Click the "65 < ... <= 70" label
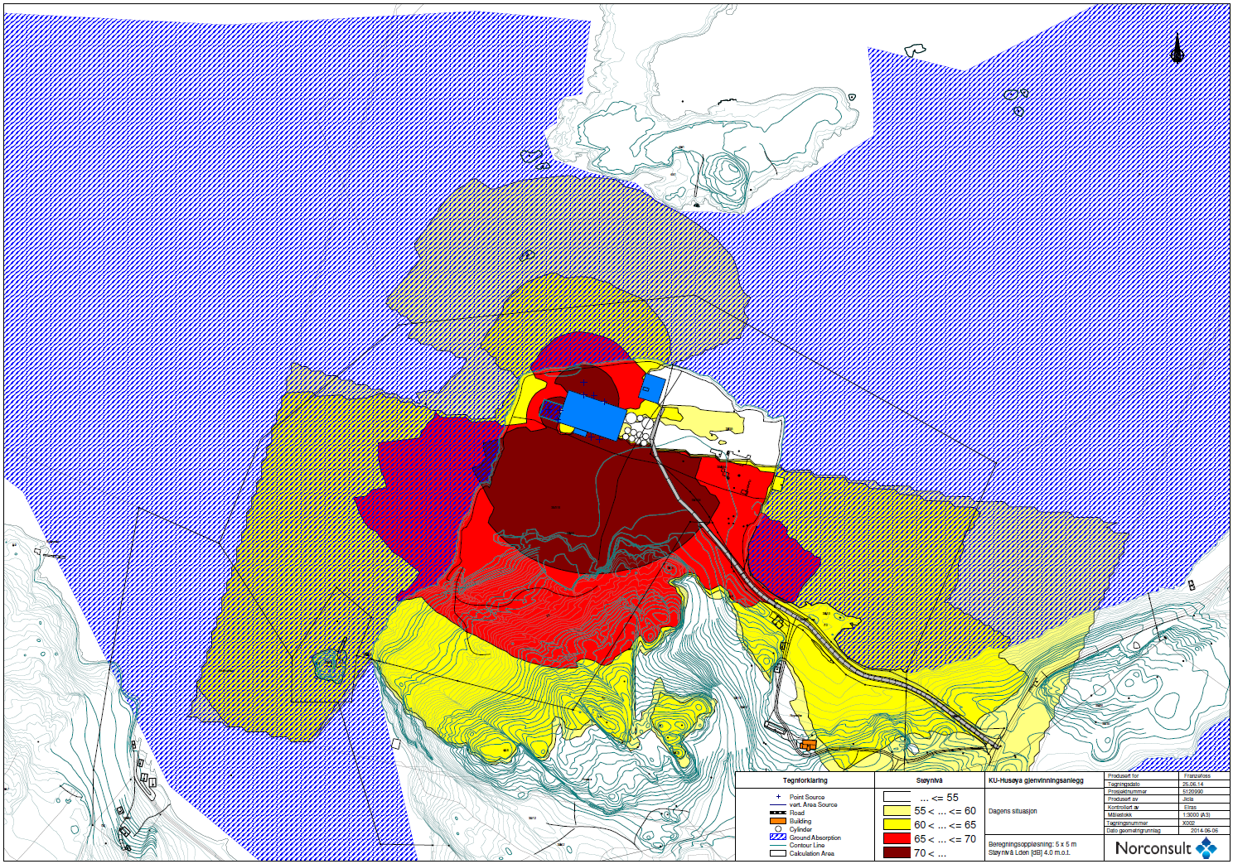Viewport: 1233px width, 864px height. [945, 838]
